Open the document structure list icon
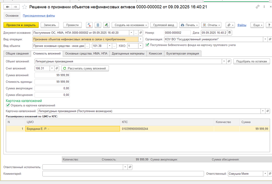Screen dimensions: 272x184 tap(98, 25)
